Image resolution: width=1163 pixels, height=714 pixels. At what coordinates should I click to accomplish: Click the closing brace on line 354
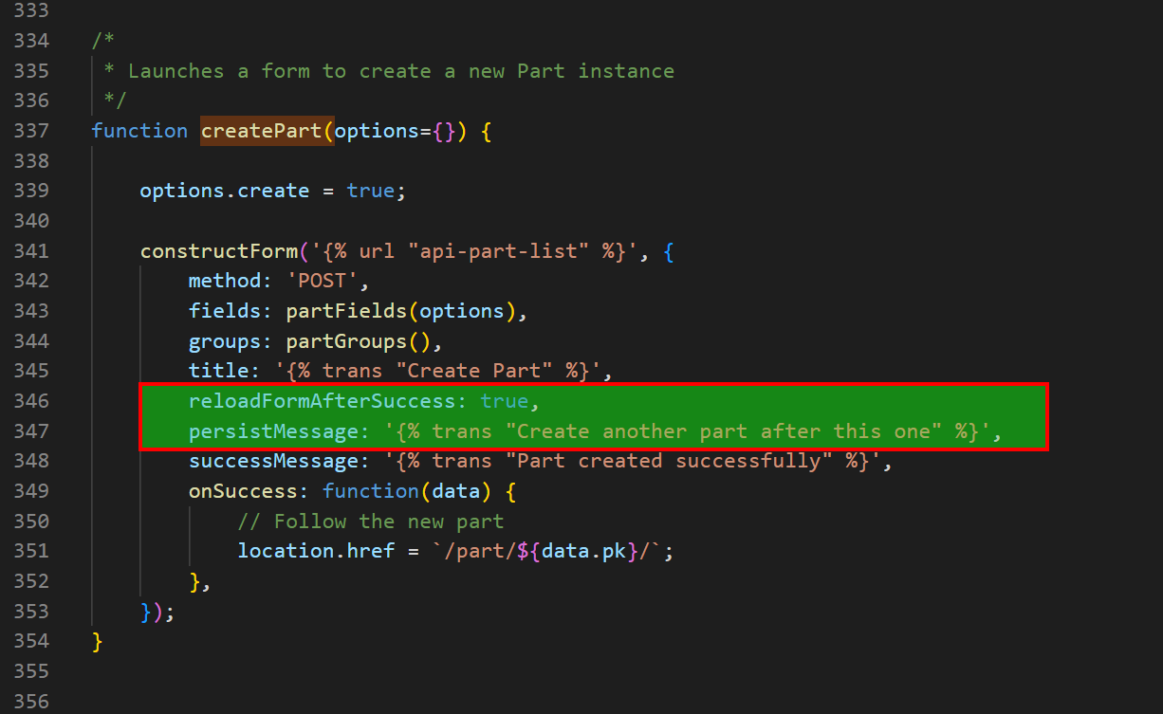tap(98, 640)
